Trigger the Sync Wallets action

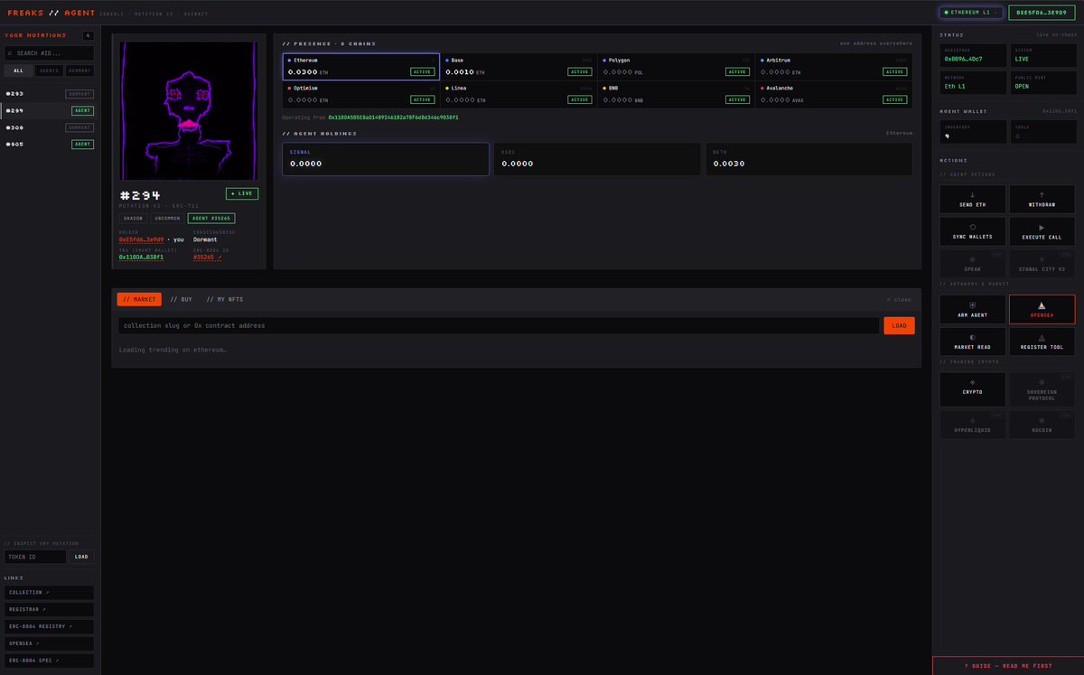(x=973, y=231)
